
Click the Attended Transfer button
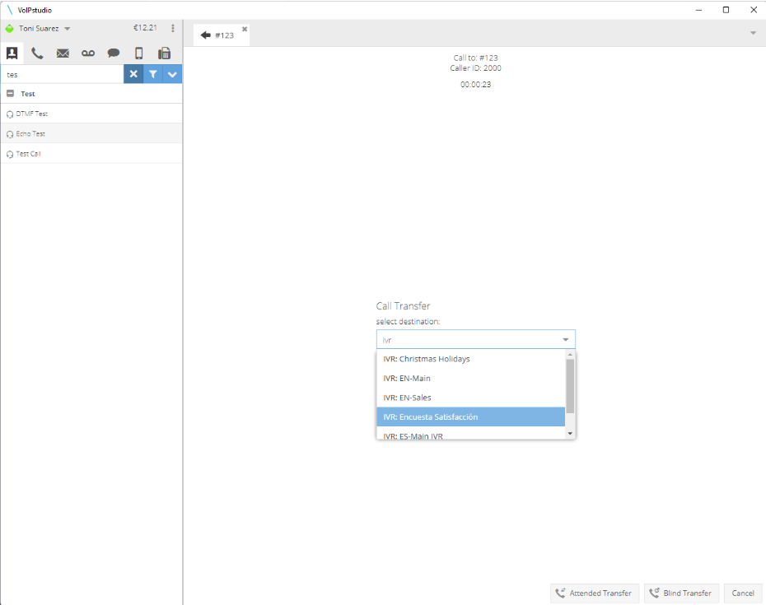(x=594, y=593)
